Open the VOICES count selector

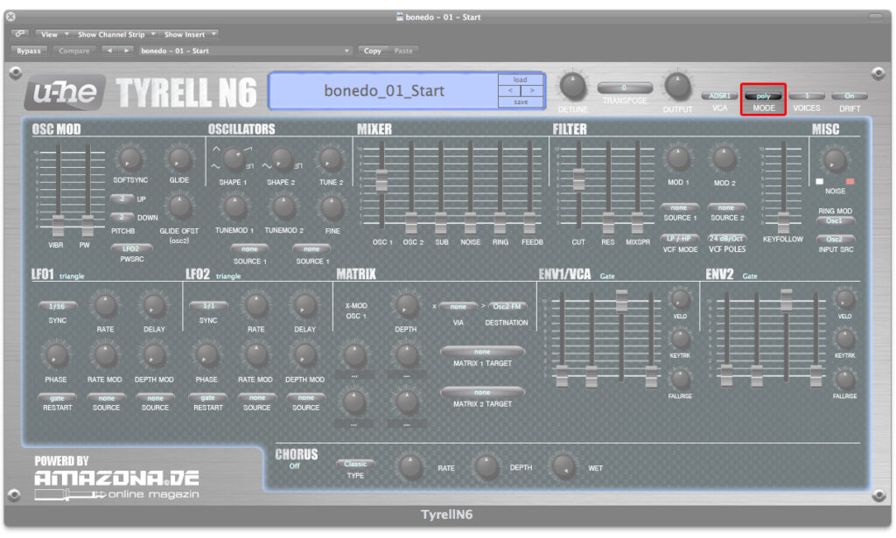tap(807, 96)
